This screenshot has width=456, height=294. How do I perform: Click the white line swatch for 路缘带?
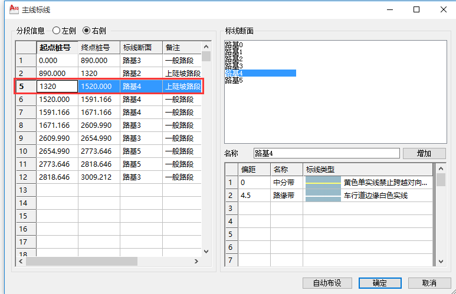pyautogui.click(x=323, y=196)
